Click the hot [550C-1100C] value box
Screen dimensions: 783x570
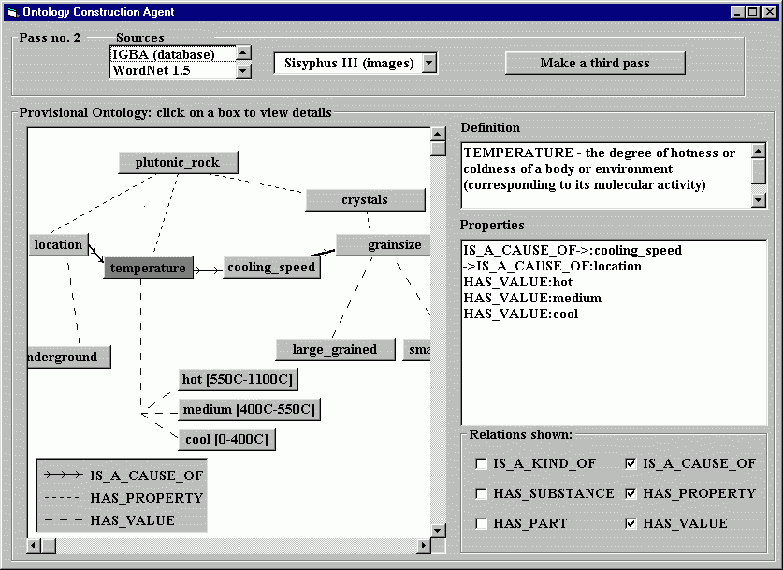(x=238, y=379)
